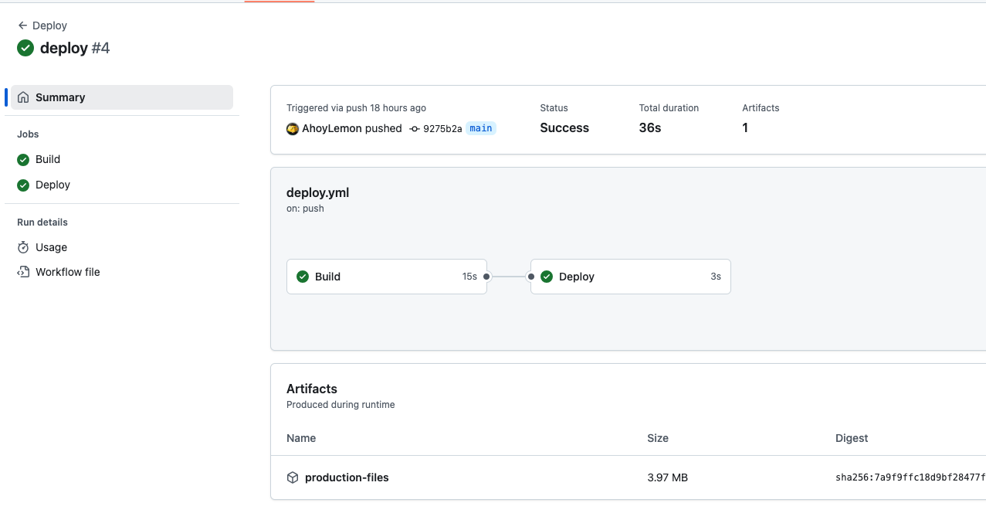
Task: Open the Build job from the Jobs sidebar
Action: 47,159
